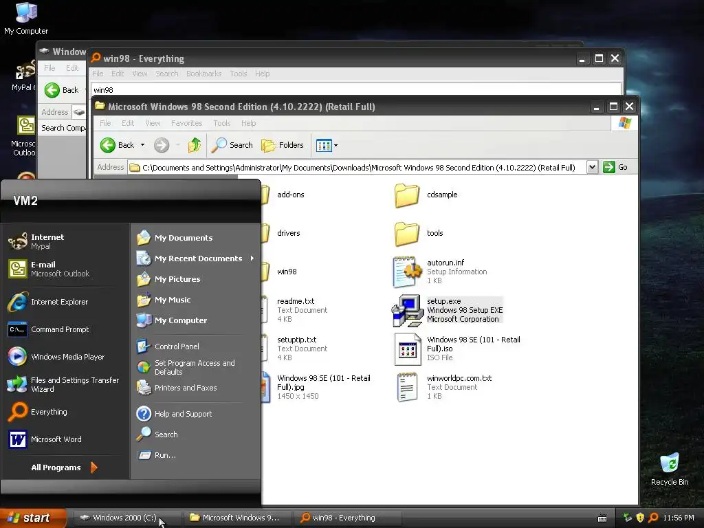Open Bookmarks menu in Everything window
Viewport: 704px width, 528px height.
tap(203, 74)
